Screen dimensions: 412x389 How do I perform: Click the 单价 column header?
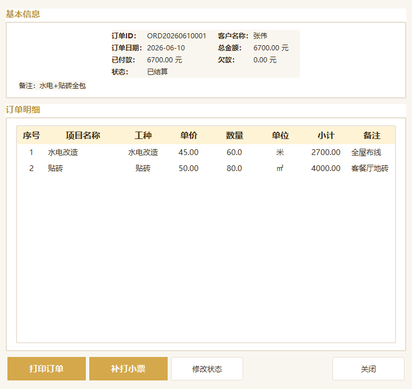189,136
